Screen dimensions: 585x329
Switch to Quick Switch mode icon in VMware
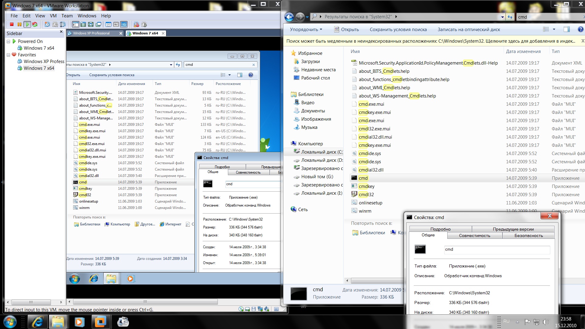pos(83,24)
